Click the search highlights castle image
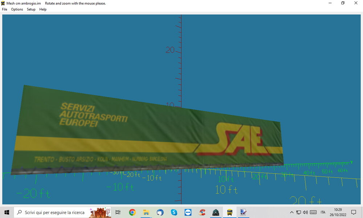 click(101, 213)
